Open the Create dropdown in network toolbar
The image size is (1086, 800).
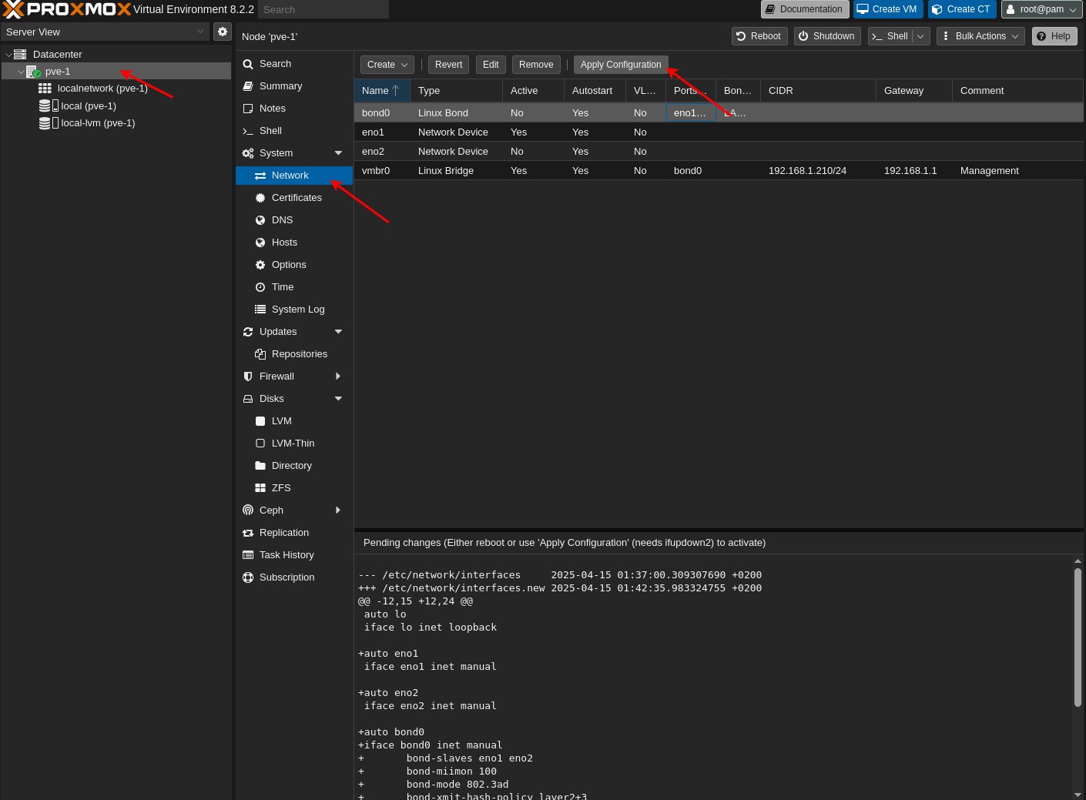(387, 65)
